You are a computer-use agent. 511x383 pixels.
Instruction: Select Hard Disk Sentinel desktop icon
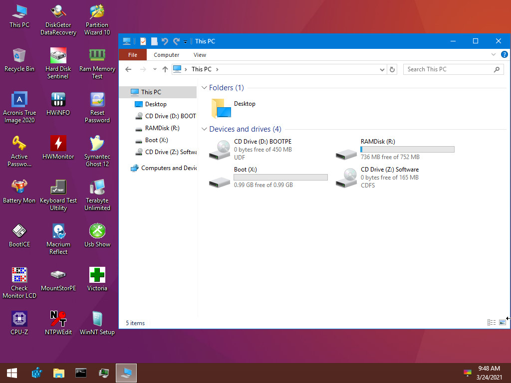pos(58,63)
